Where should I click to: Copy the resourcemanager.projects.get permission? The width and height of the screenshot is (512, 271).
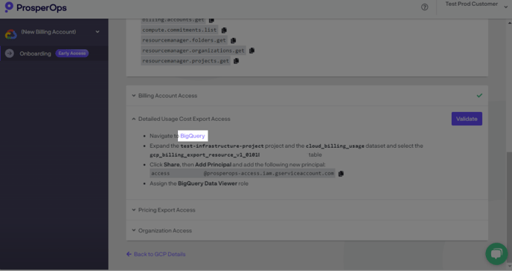237,61
